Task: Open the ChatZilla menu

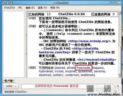Action: 9,8
